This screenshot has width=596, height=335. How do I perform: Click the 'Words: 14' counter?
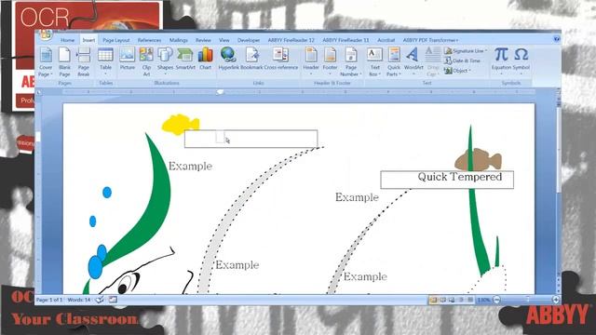coord(79,300)
